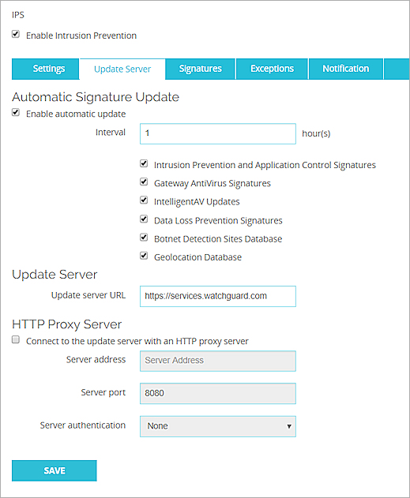Viewport: 410px width, 498px height.
Task: Switch to the Settings tab
Action: 46,69
